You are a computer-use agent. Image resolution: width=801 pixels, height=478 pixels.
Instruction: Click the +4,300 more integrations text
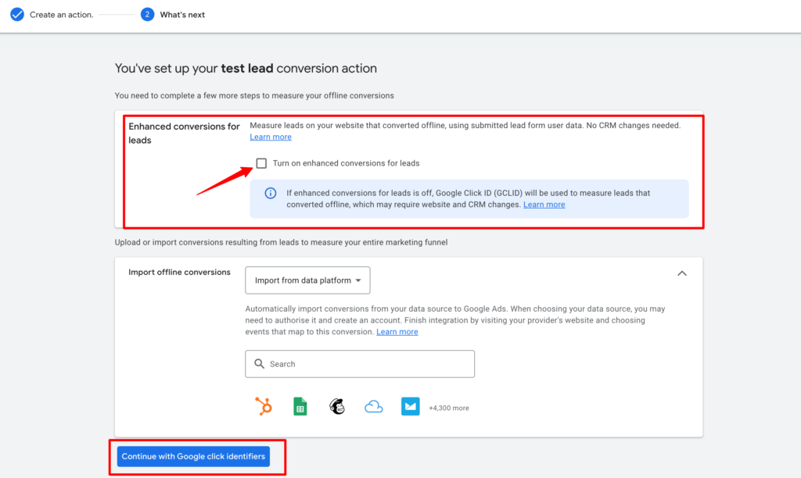click(x=449, y=406)
